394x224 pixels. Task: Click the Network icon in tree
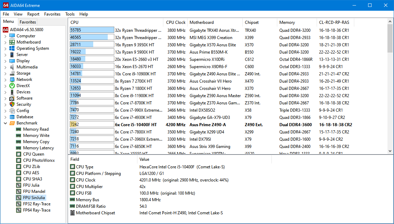[12, 80]
